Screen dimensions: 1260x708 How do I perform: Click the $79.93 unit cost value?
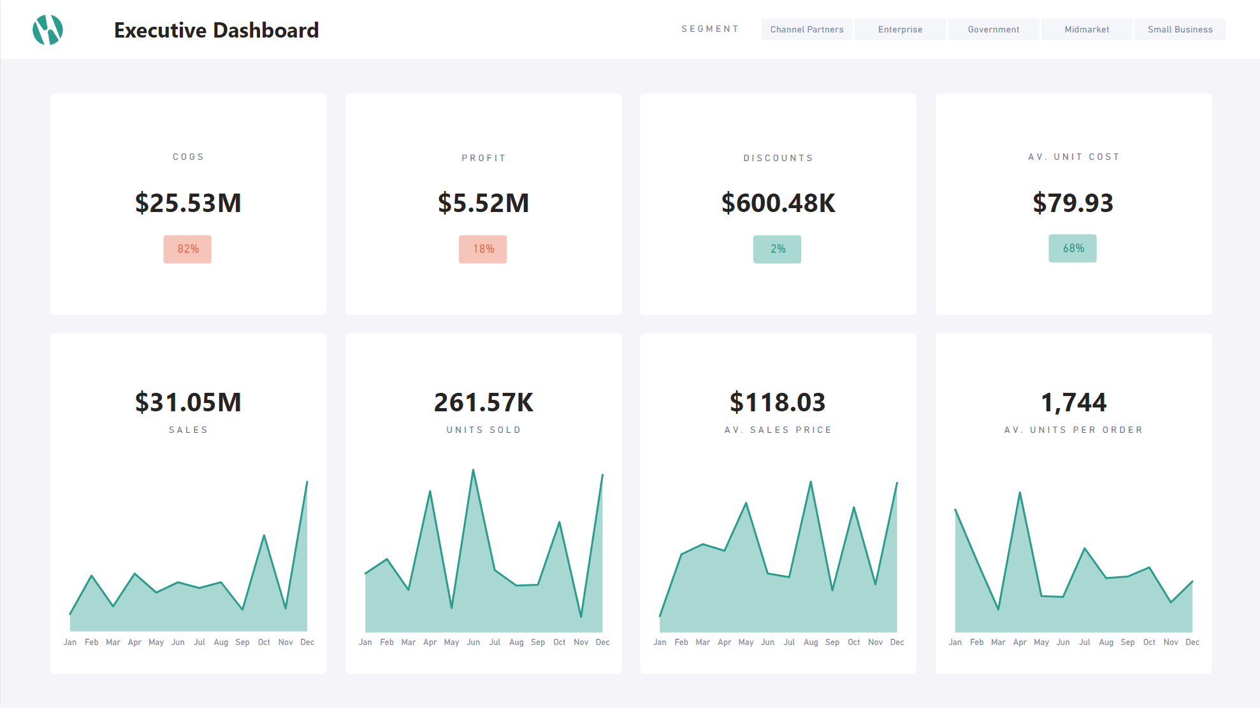pos(1073,203)
